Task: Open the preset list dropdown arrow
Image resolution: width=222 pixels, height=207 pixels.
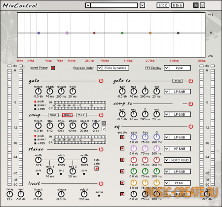Action: (88, 5)
